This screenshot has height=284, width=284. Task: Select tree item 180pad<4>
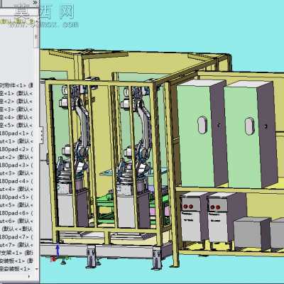[16, 181]
